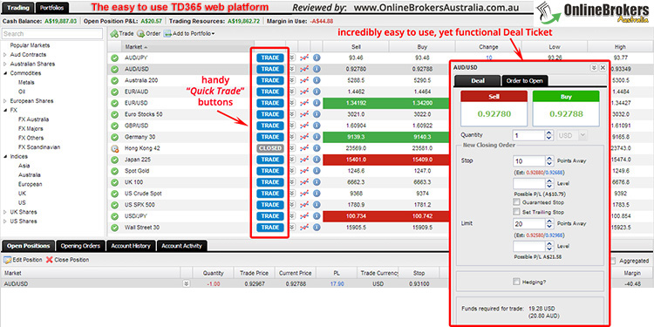The height and width of the screenshot is (327, 654).
Task: Select Metals under Commodities
Action: click(26, 82)
